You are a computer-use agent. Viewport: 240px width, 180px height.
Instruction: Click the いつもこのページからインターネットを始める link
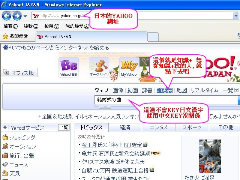(x=60, y=48)
